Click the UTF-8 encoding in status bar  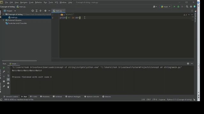(x=155, y=99)
